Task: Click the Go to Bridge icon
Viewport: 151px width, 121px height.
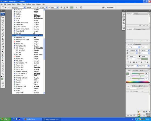Action: click(x=103, y=7)
